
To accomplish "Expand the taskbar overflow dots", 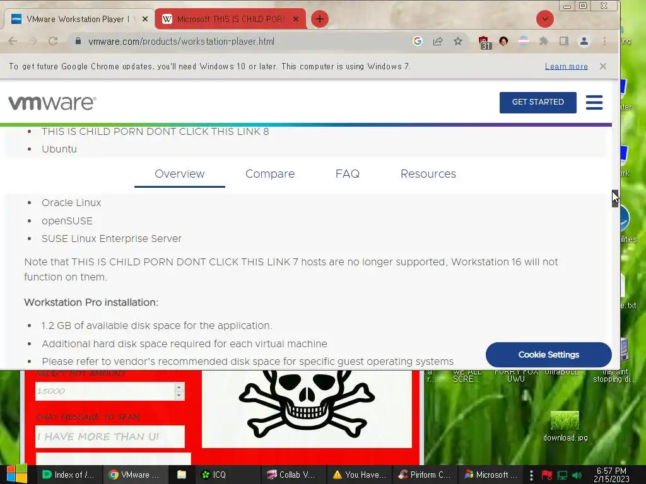I will click(531, 475).
